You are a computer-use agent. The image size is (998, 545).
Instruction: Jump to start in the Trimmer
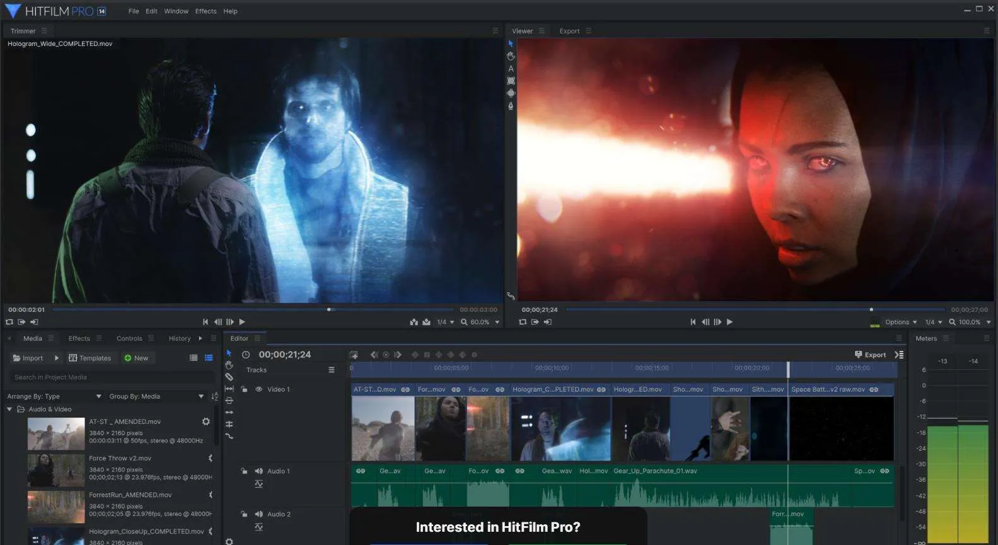click(206, 322)
